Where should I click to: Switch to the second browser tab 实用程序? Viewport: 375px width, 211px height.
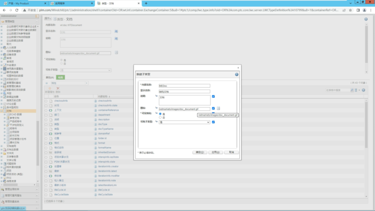click(x=71, y=3)
